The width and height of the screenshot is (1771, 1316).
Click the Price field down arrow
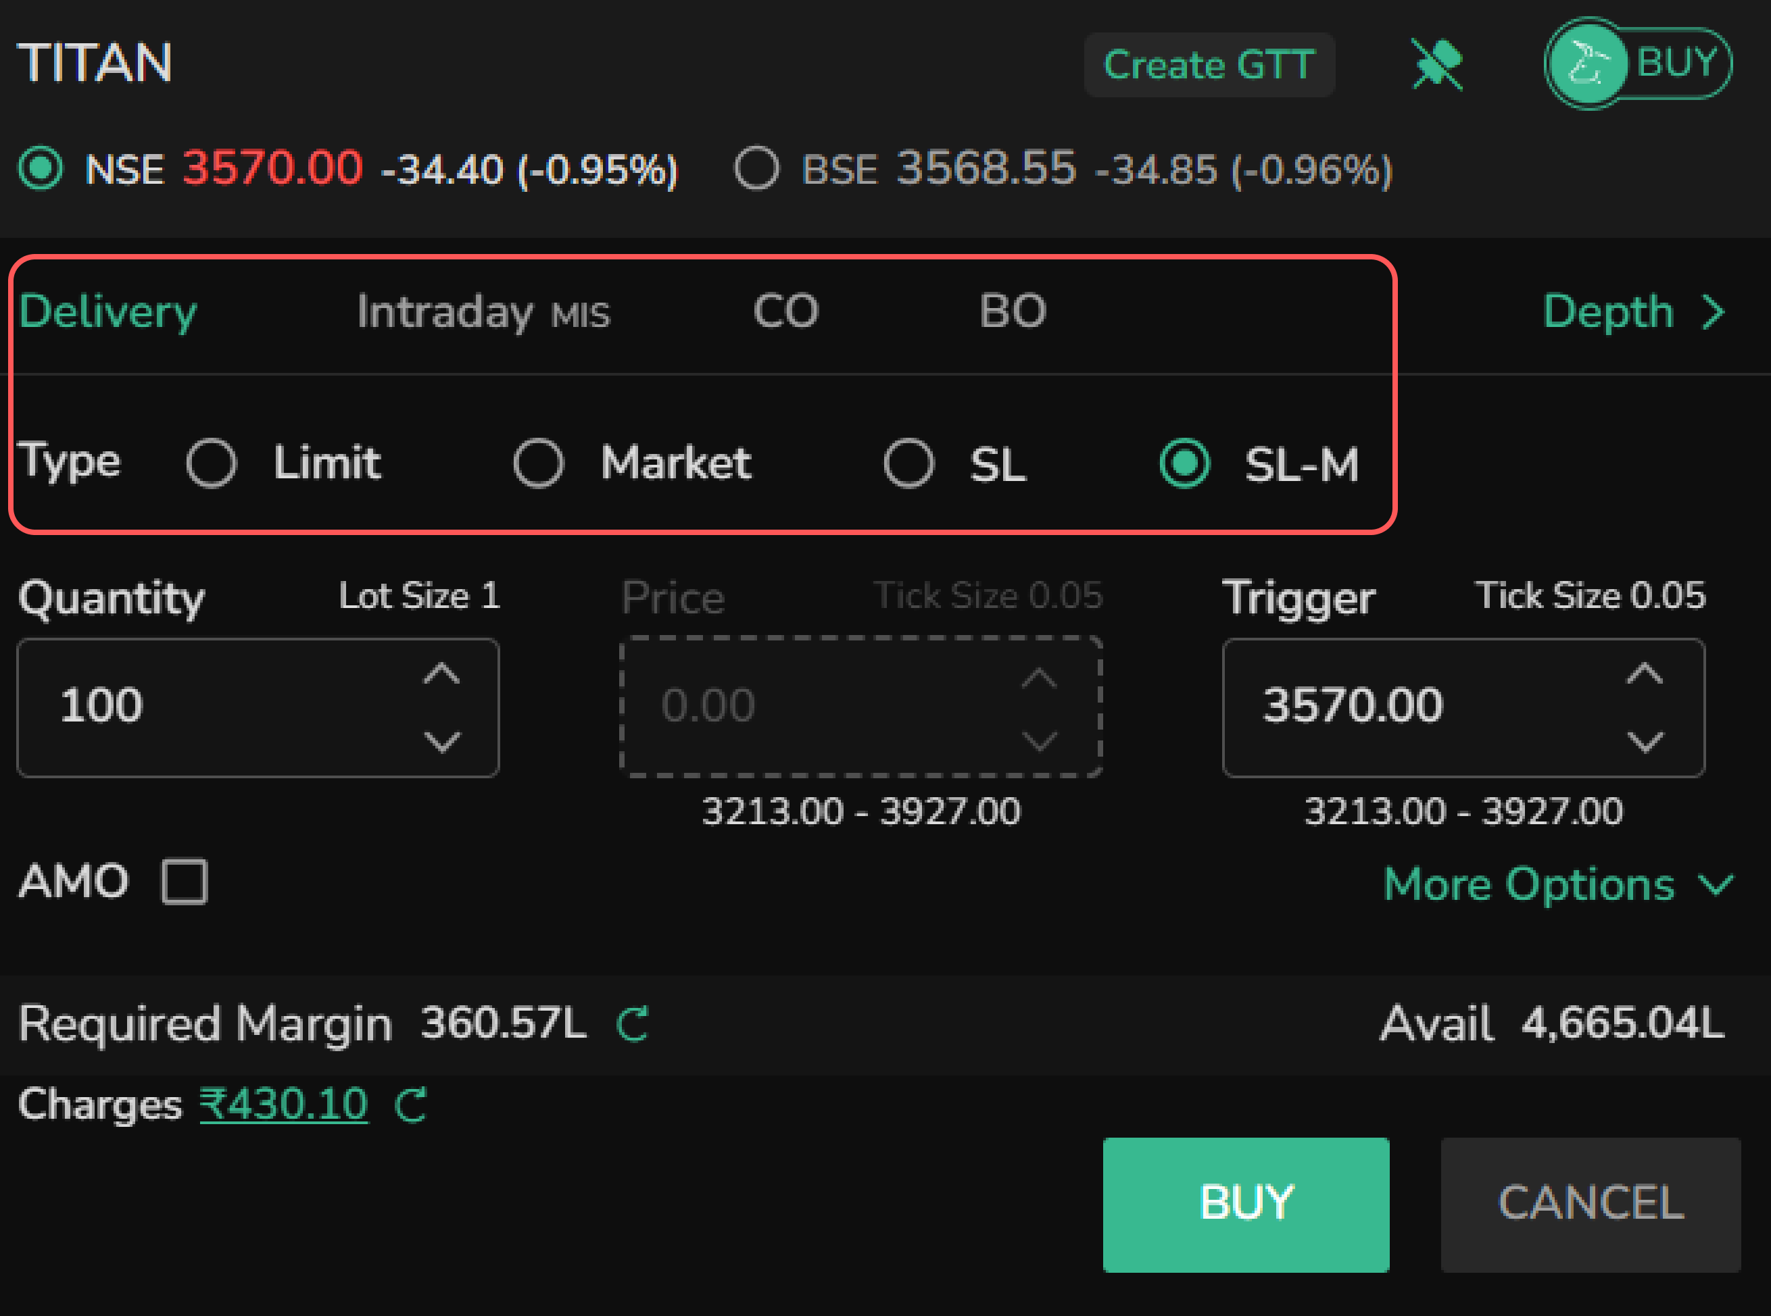pyautogui.click(x=1040, y=742)
